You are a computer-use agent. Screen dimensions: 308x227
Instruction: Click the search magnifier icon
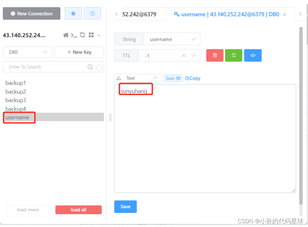tap(90, 67)
